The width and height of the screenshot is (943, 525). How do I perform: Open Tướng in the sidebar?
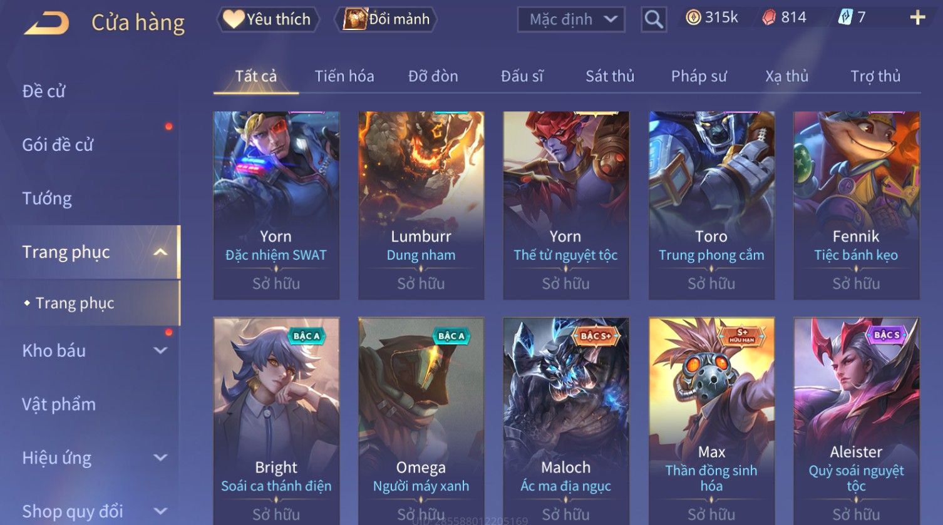[47, 198]
